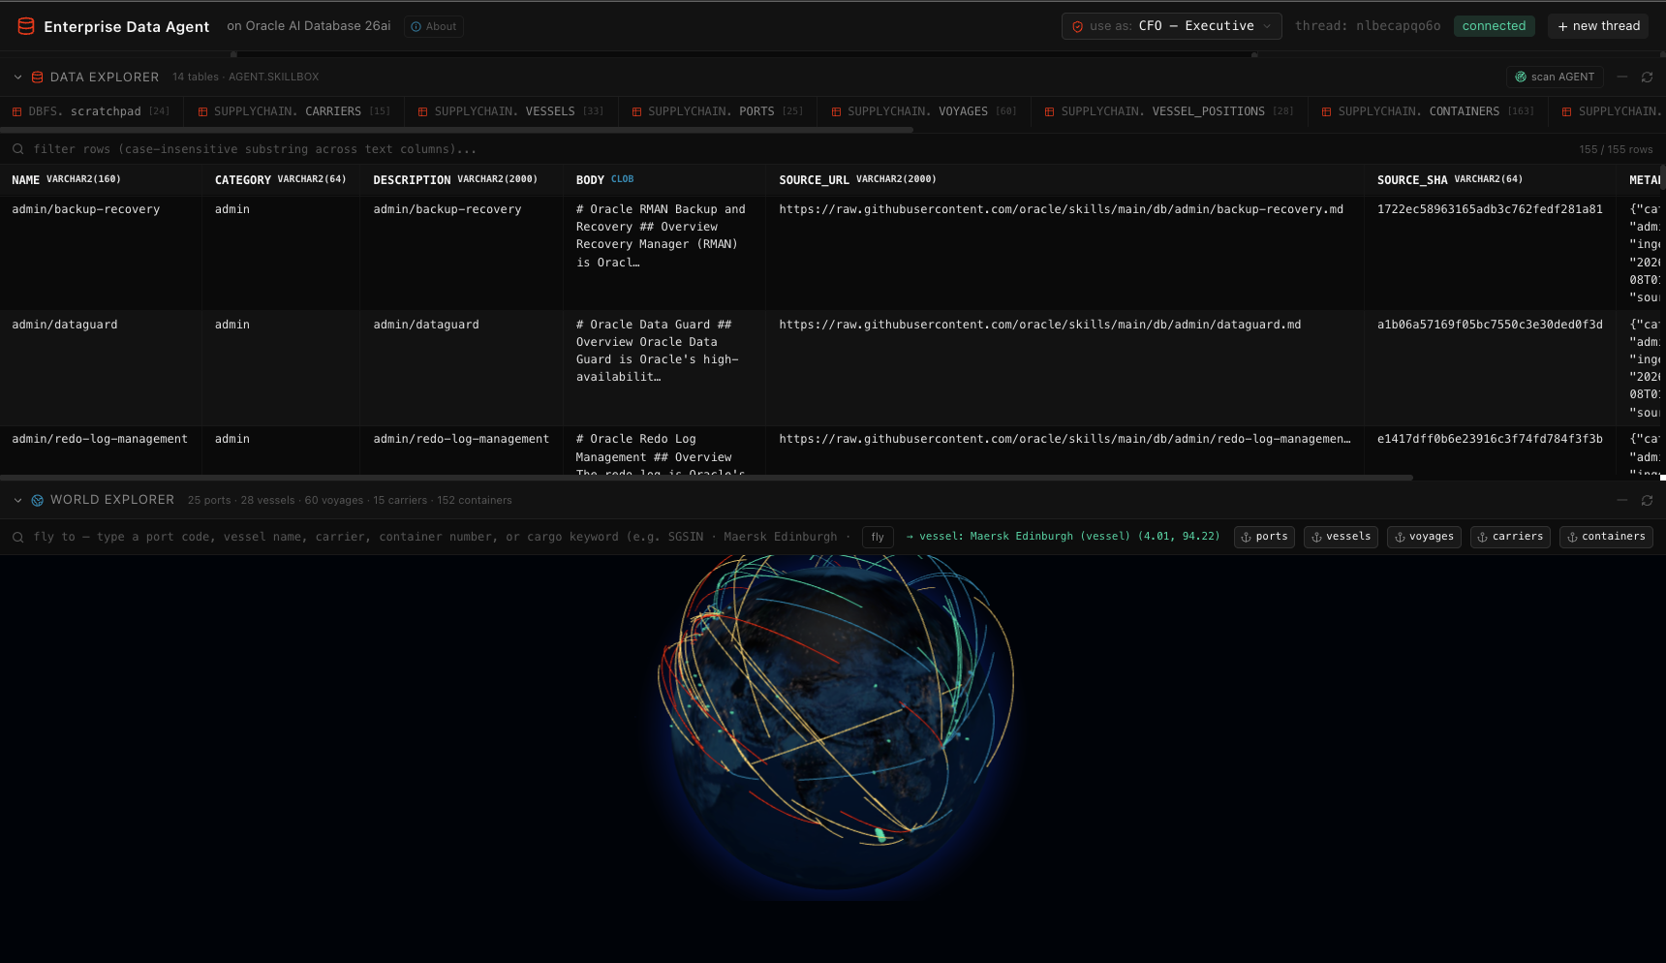Toggle the ports layer button
Screen dimensions: 1666x963
1264,537
